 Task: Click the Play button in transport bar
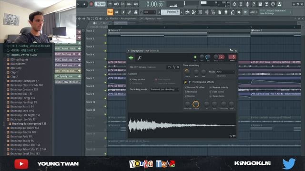78,4
